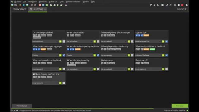Open procedure dropdown for When block is placed by

point(80,69)
